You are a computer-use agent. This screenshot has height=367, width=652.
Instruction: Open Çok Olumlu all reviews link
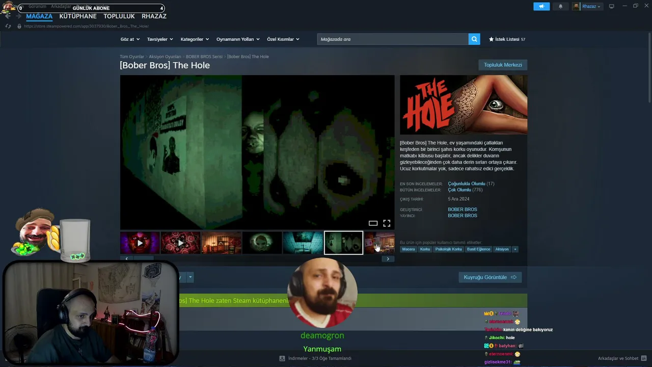coord(459,190)
